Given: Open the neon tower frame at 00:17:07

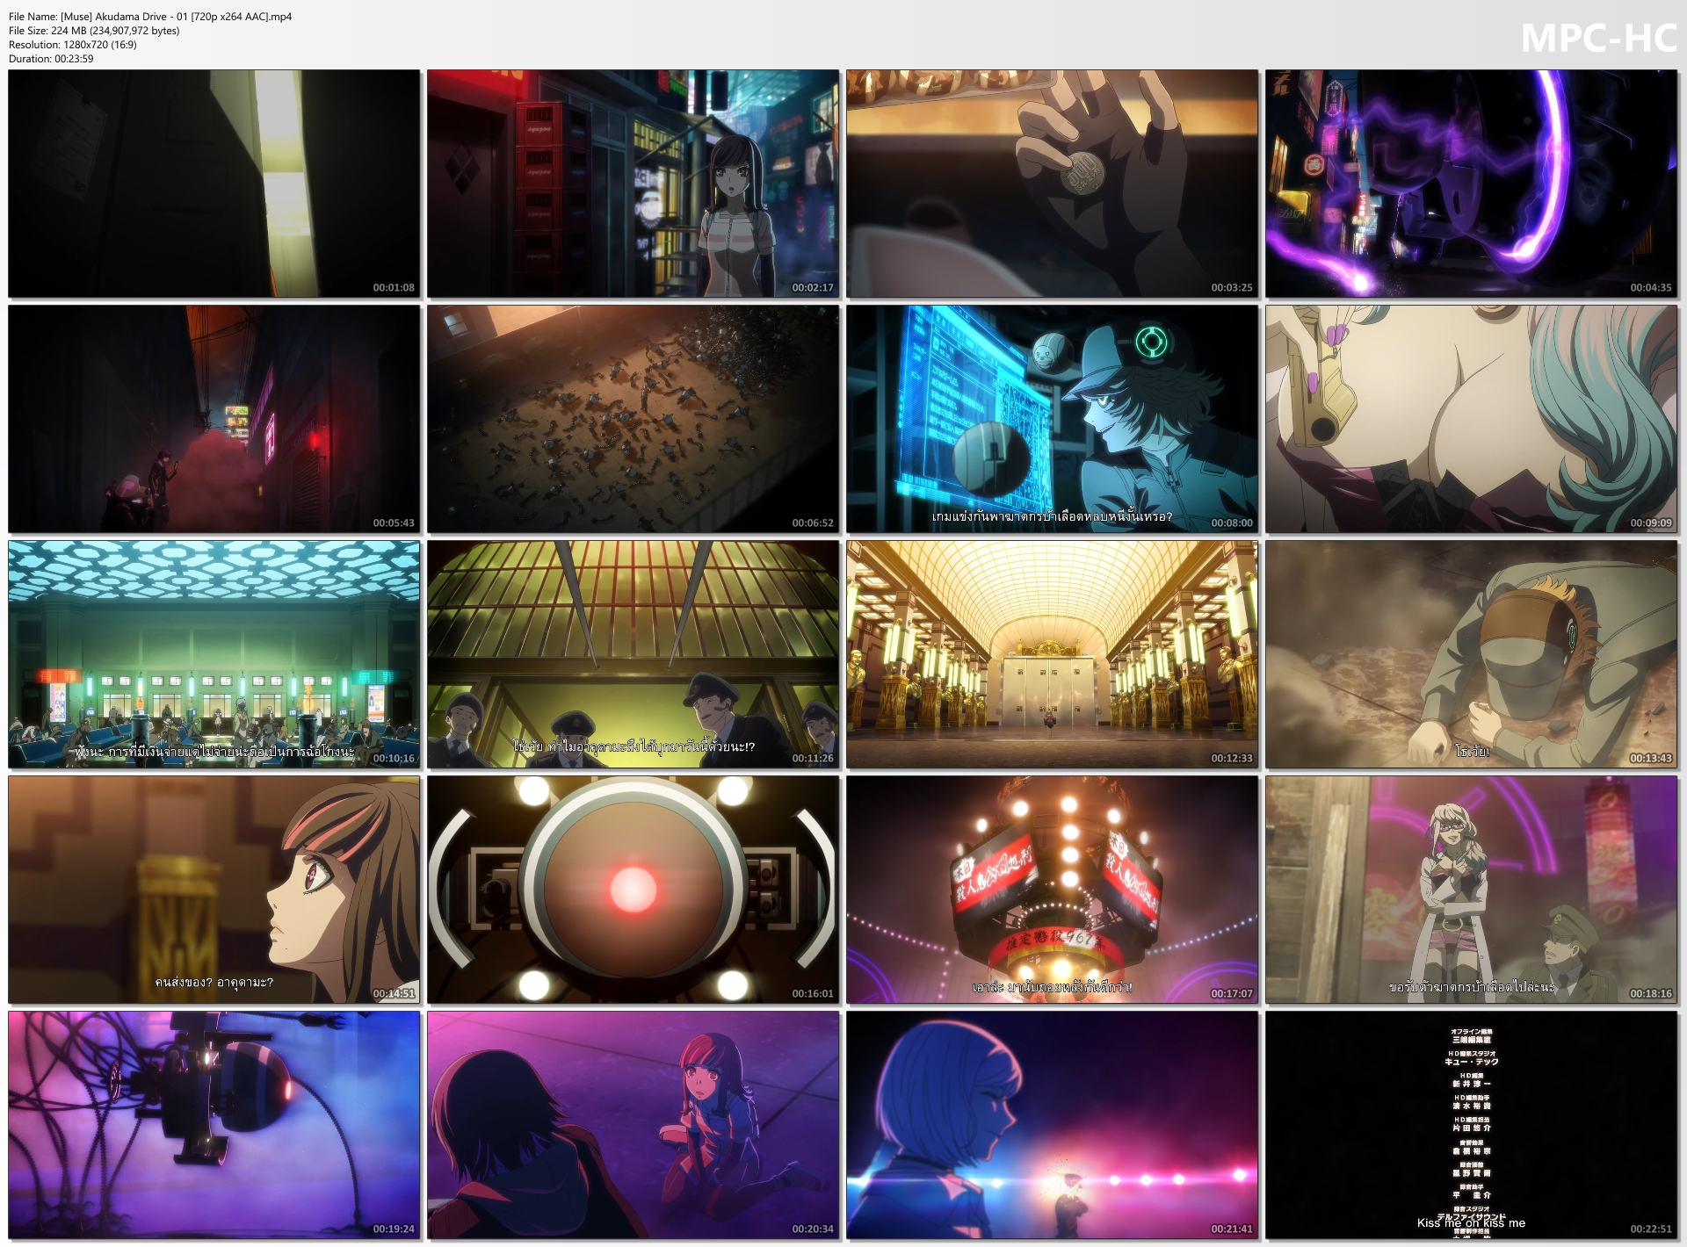Looking at the screenshot, I should click(x=1053, y=890).
